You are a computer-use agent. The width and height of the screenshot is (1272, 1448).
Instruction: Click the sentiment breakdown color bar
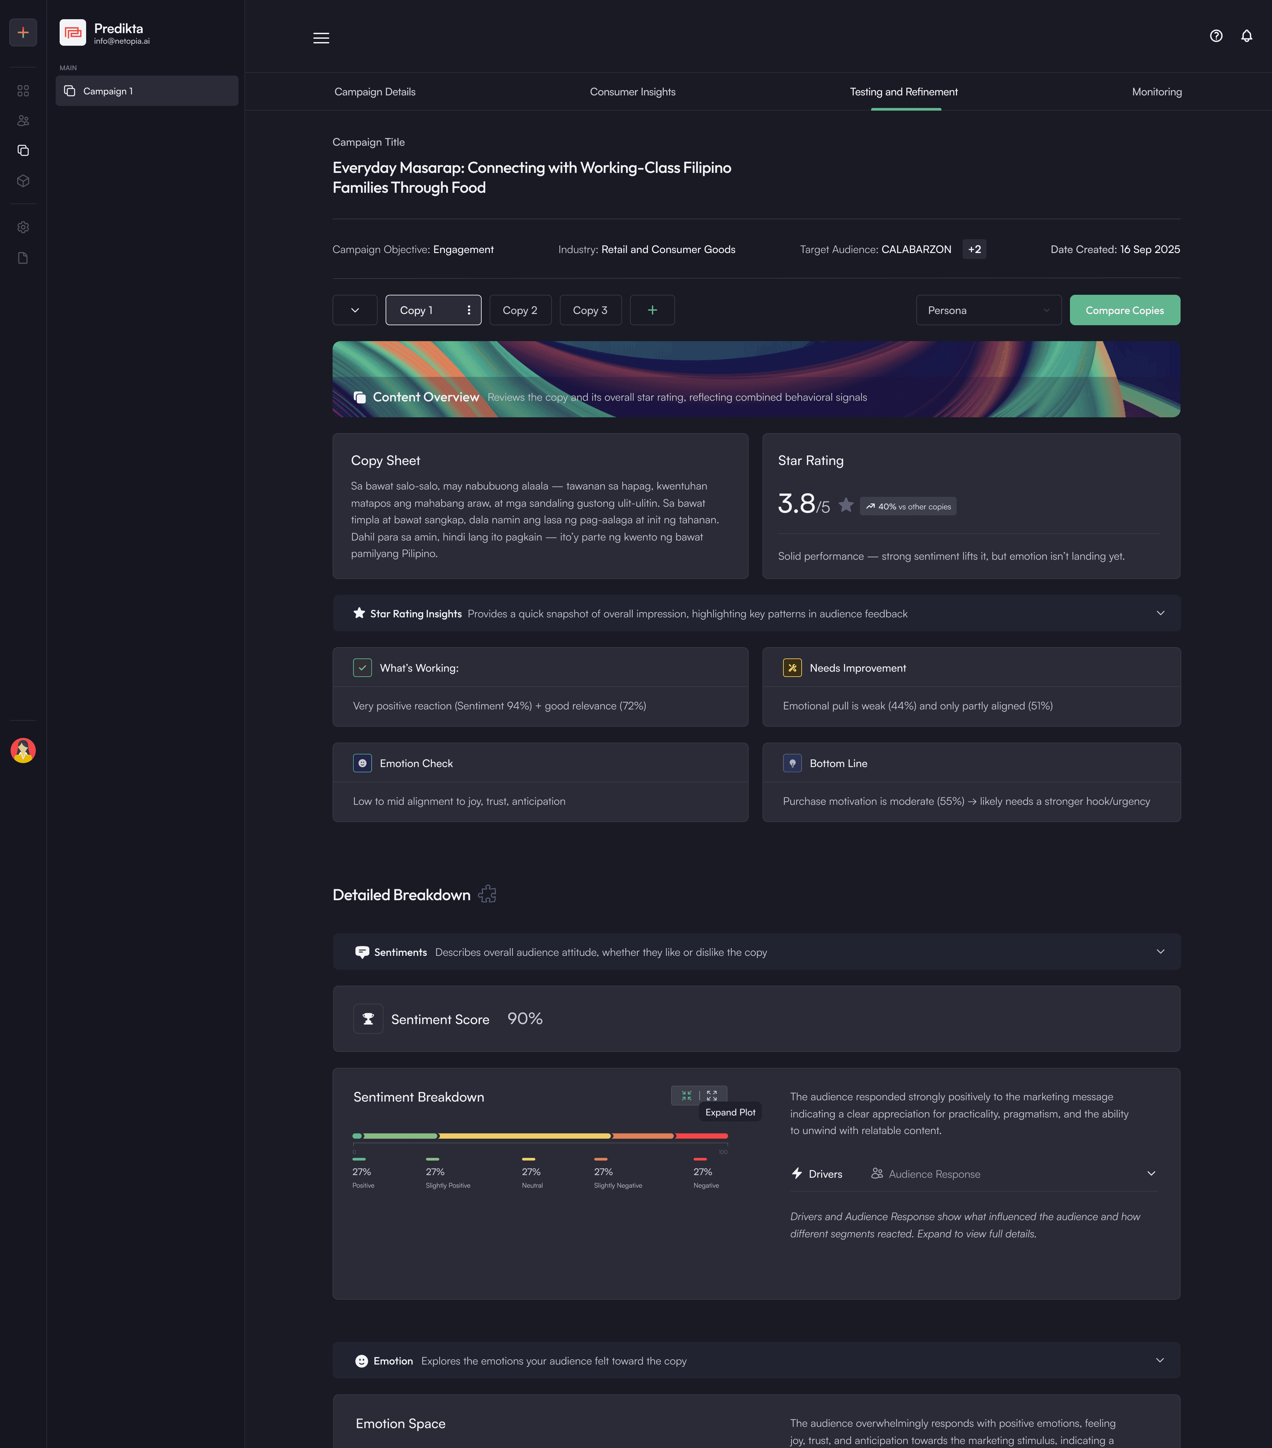coord(539,1136)
